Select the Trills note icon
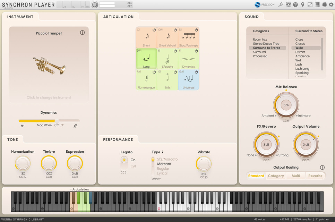This screenshot has width=335, height=222. [167, 77]
